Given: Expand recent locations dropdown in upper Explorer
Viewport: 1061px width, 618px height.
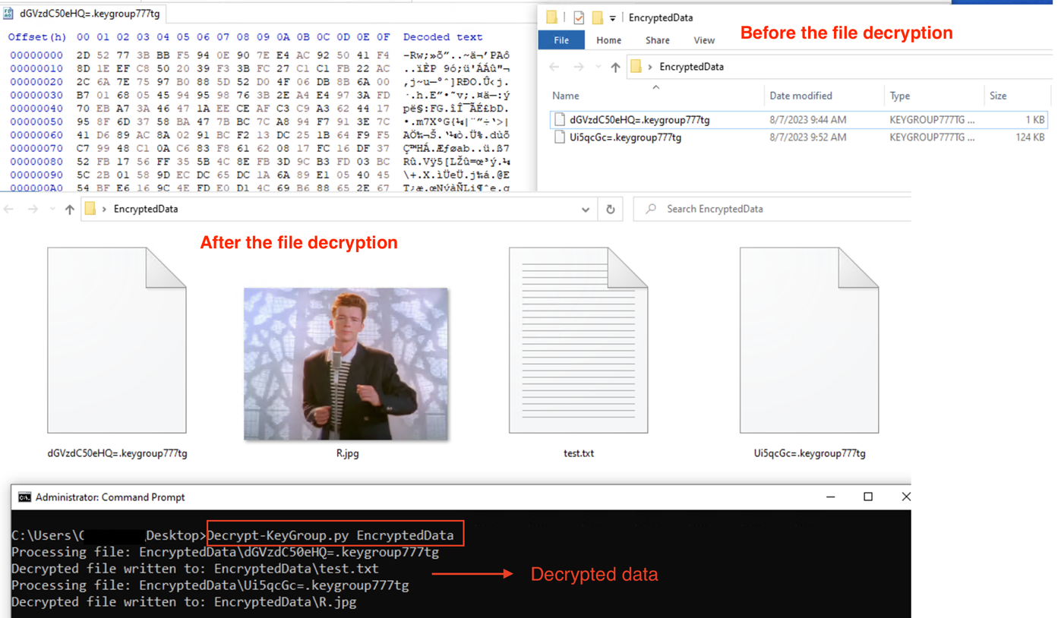Looking at the screenshot, I should tap(598, 68).
